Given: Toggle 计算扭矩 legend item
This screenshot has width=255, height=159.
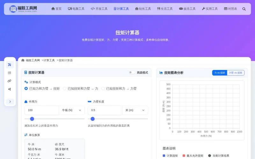Looking at the screenshot, I should (x=170, y=156).
